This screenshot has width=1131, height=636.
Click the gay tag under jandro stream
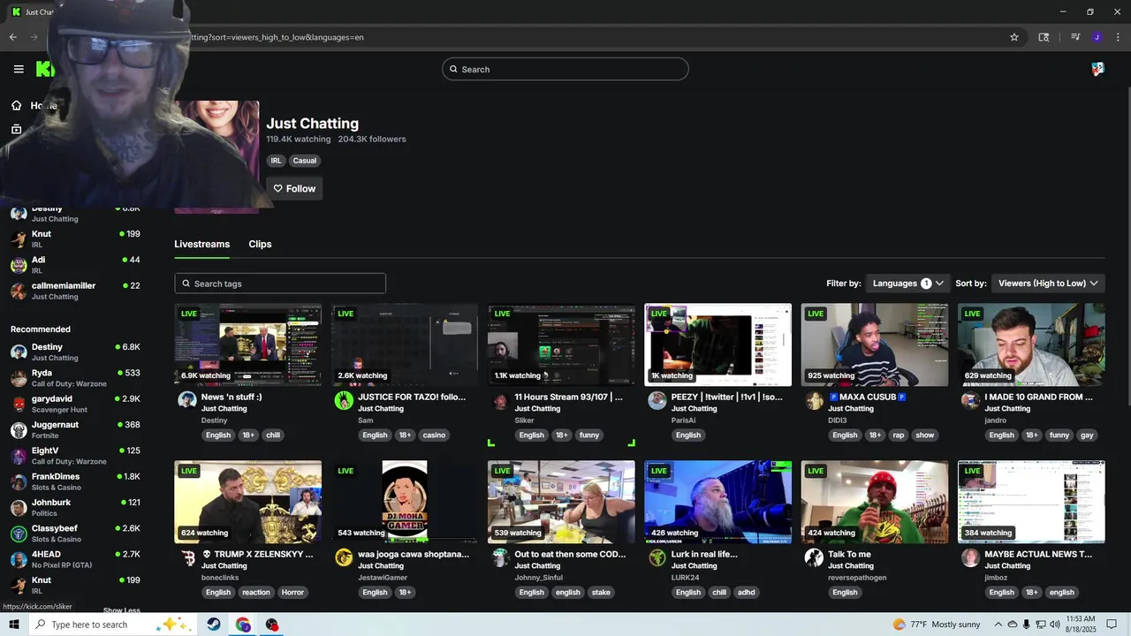pos(1087,435)
